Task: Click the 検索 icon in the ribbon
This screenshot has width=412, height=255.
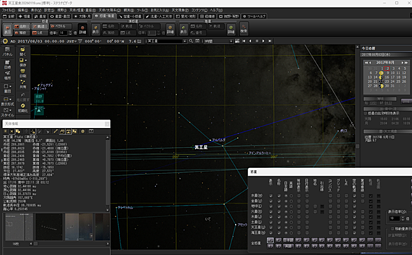Action: [244, 28]
